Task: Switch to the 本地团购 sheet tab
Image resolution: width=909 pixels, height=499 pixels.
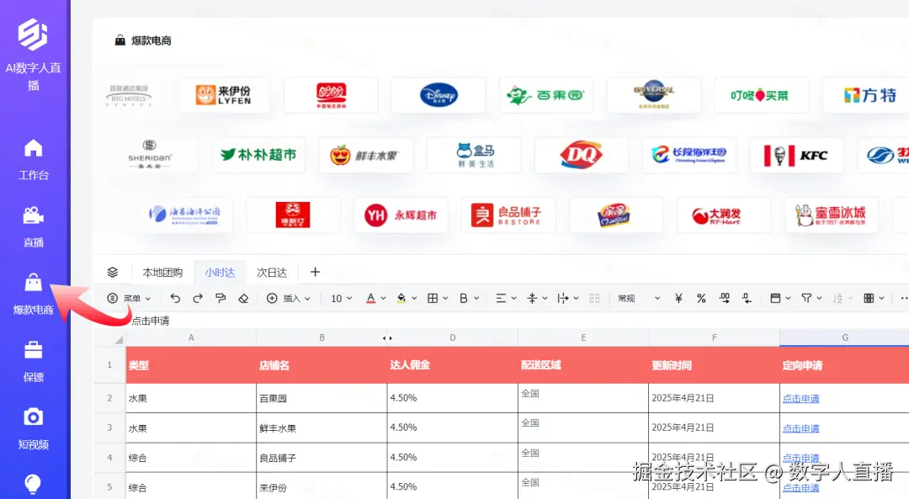Action: pyautogui.click(x=162, y=273)
